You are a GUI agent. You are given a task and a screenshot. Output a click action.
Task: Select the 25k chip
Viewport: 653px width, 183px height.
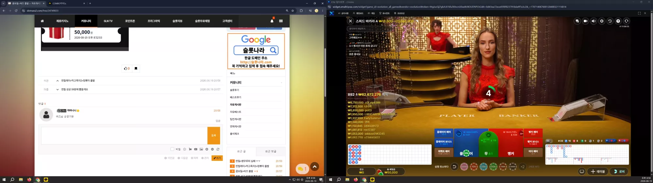pos(484,167)
